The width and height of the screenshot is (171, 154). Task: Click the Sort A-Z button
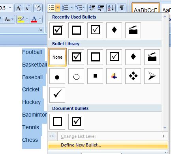111,8
